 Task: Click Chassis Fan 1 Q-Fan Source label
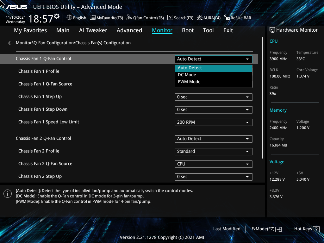45,84
